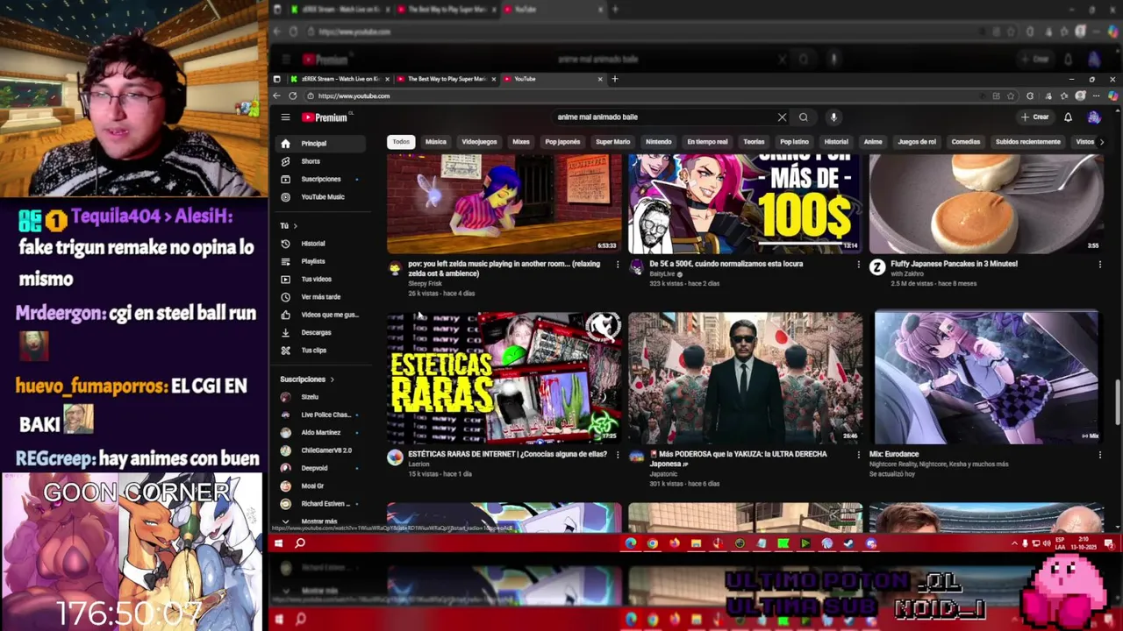Screen dimensions: 1123x631
Task: Select the Mixes filter chip
Action: [521, 142]
